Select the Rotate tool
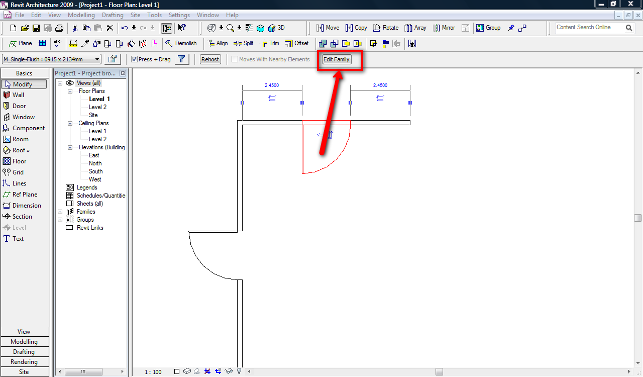This screenshot has width=643, height=377. tap(385, 28)
